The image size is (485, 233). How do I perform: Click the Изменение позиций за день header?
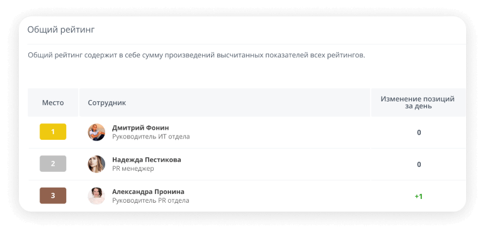click(418, 103)
